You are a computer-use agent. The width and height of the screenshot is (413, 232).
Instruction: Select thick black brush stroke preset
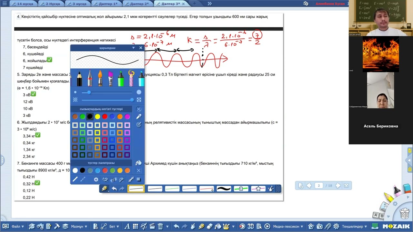point(224,189)
